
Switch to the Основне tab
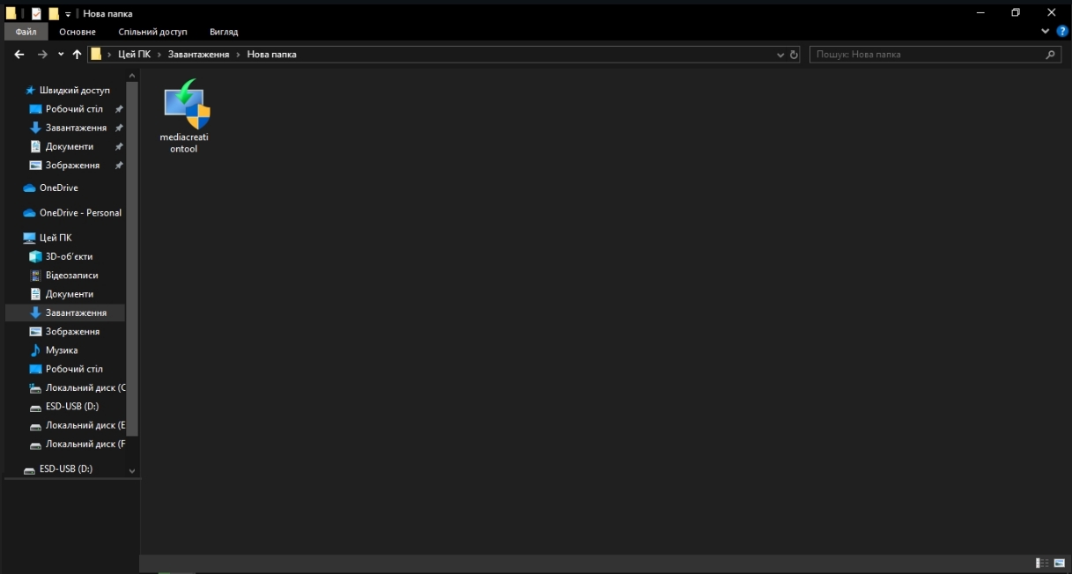78,32
